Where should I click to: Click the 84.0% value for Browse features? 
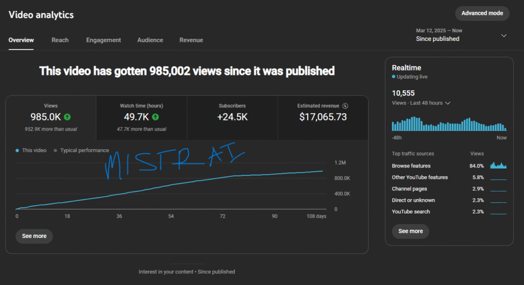(476, 166)
